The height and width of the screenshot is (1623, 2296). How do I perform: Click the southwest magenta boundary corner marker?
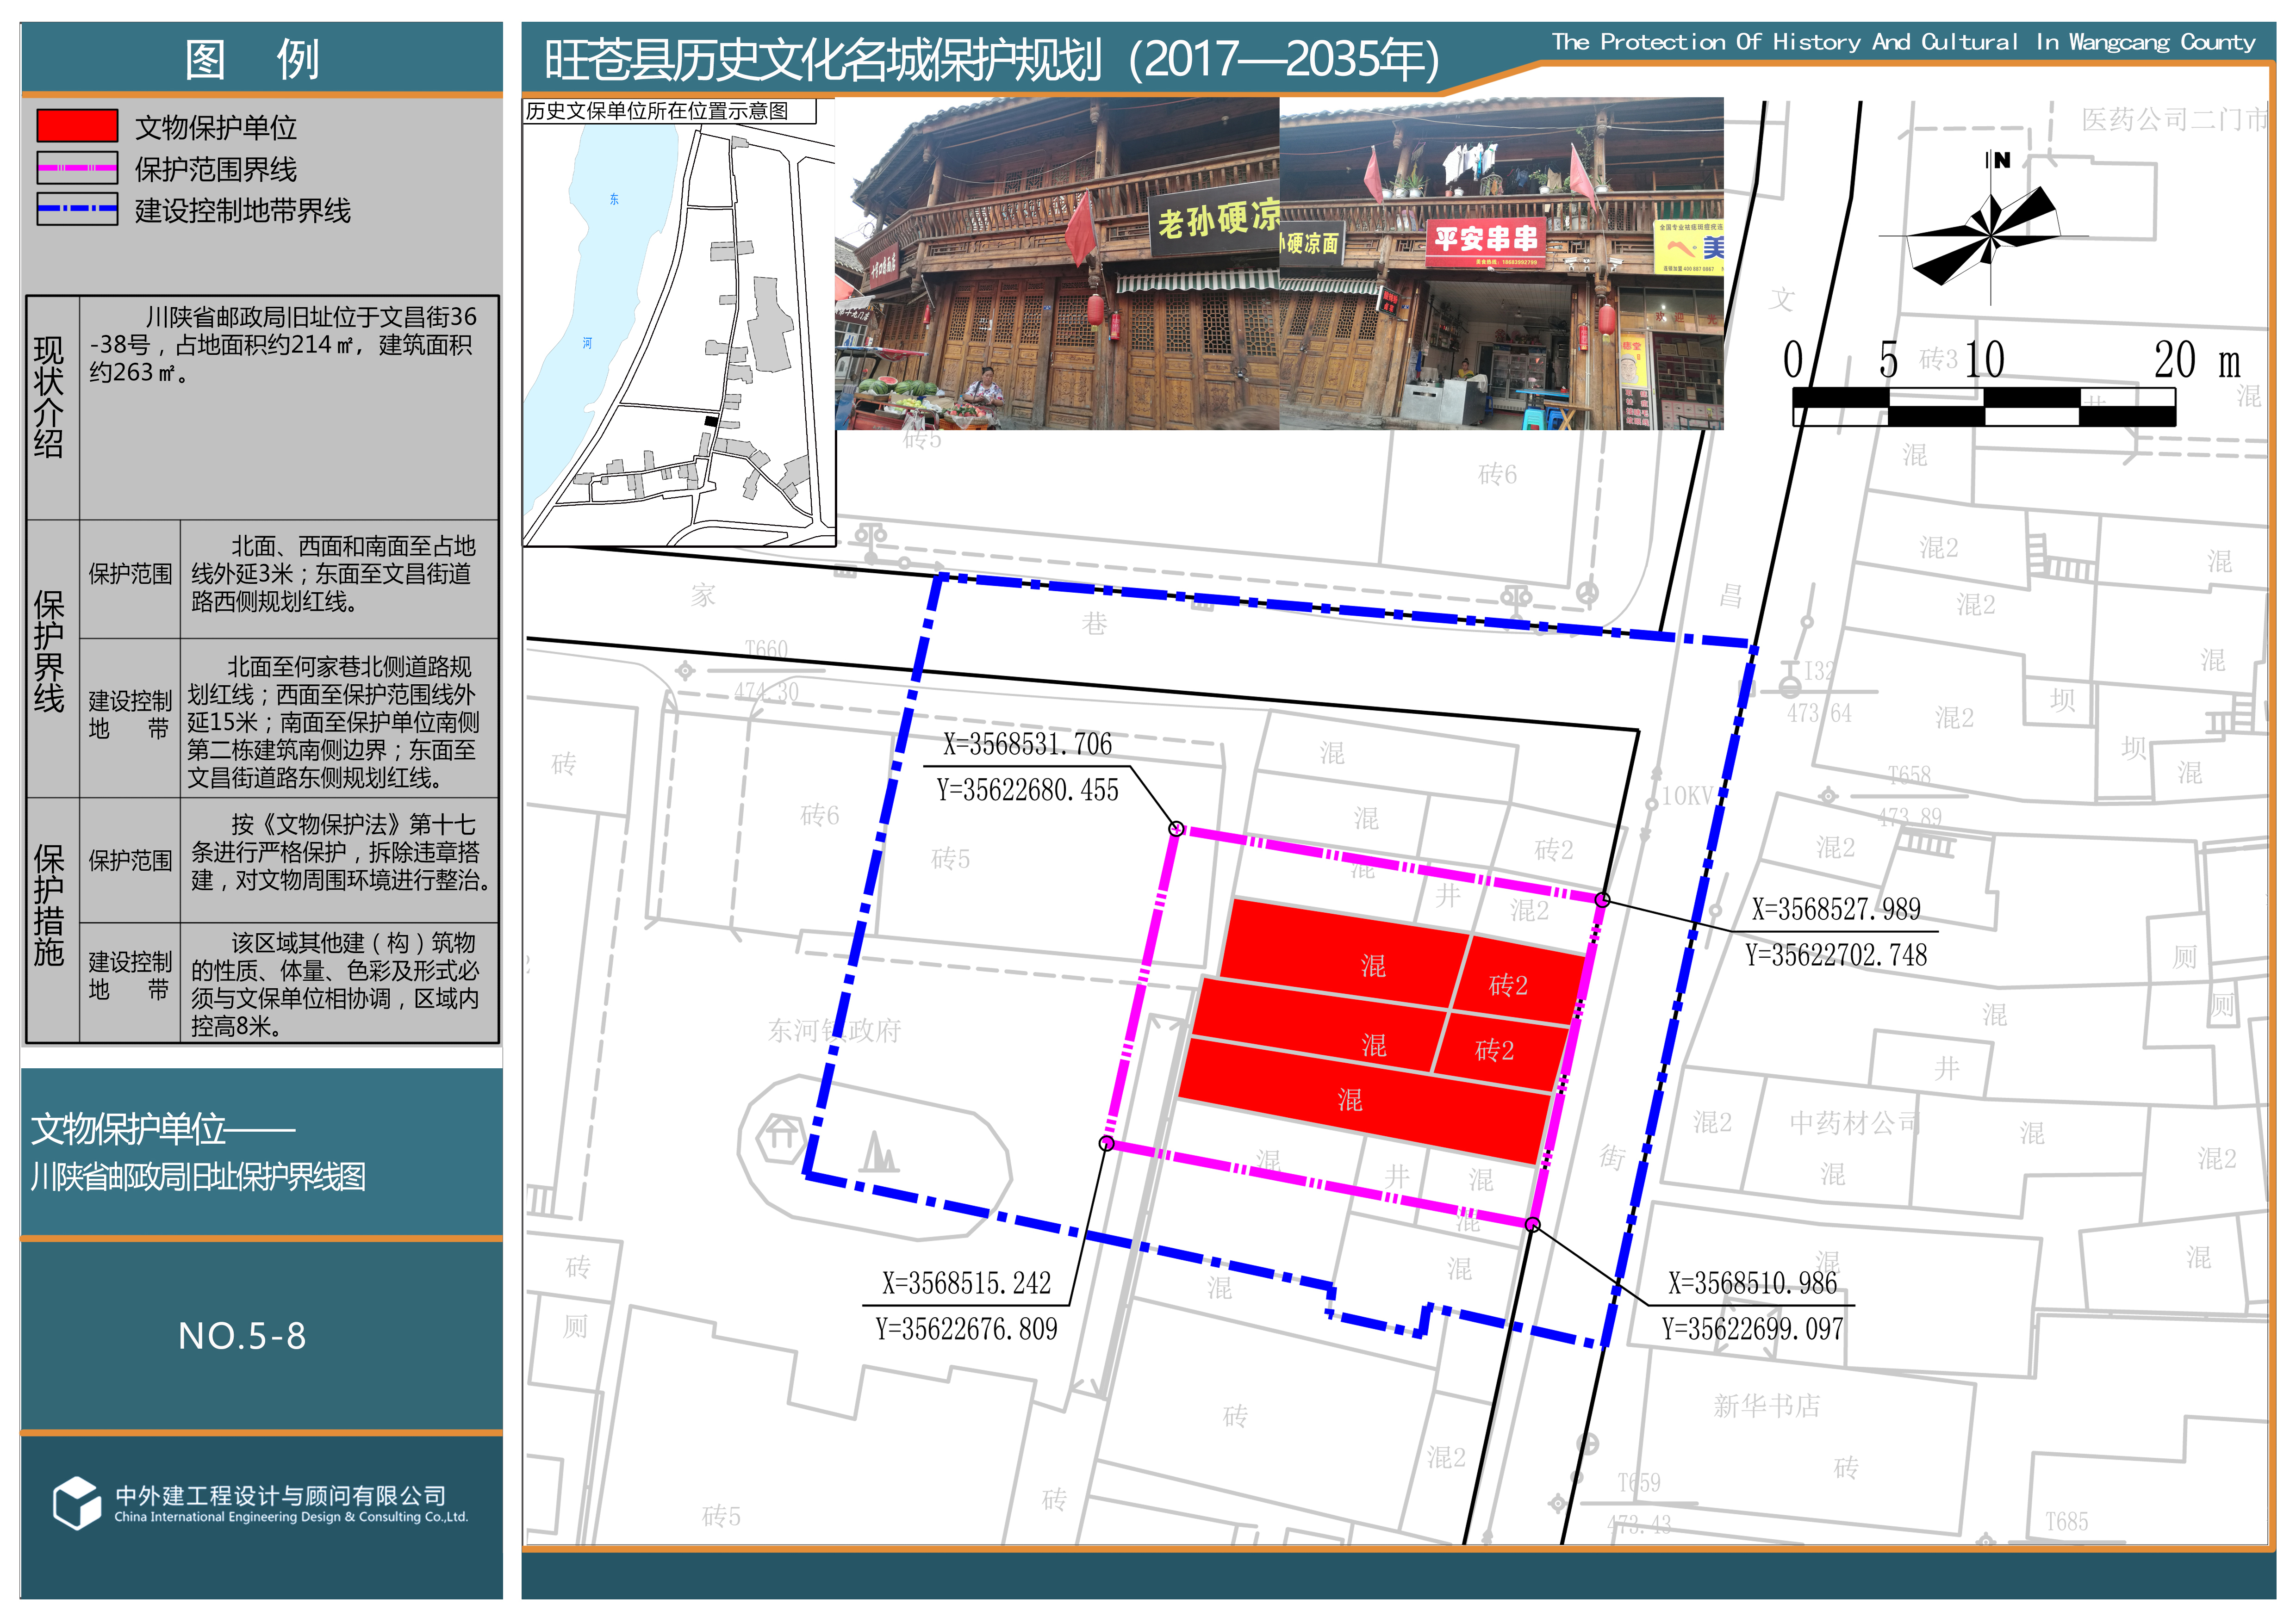pyautogui.click(x=1106, y=1142)
